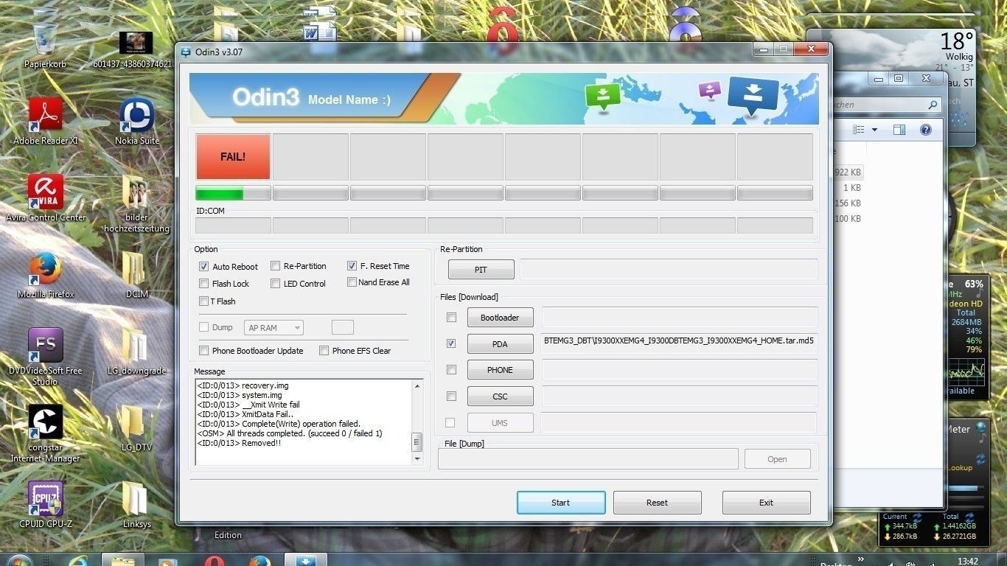Open the Papierkorb recycle bin icon
This screenshot has height=566, width=1007.
(x=45, y=44)
